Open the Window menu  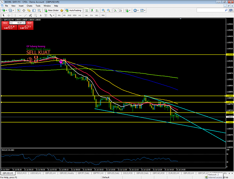point(47,6)
